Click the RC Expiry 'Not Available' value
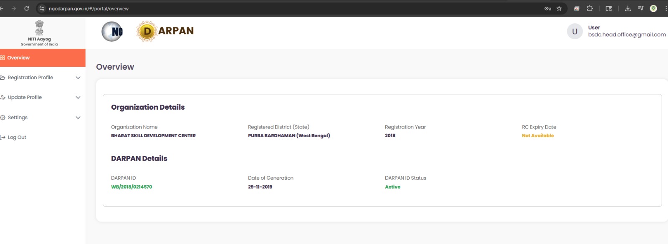Image resolution: width=668 pixels, height=244 pixels. coord(538,136)
